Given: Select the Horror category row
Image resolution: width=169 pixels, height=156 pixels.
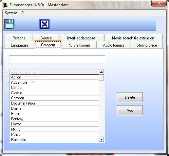Looking at the screenshot, I should 54,124.
